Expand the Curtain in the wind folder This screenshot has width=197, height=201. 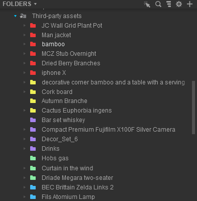[x=25, y=168]
